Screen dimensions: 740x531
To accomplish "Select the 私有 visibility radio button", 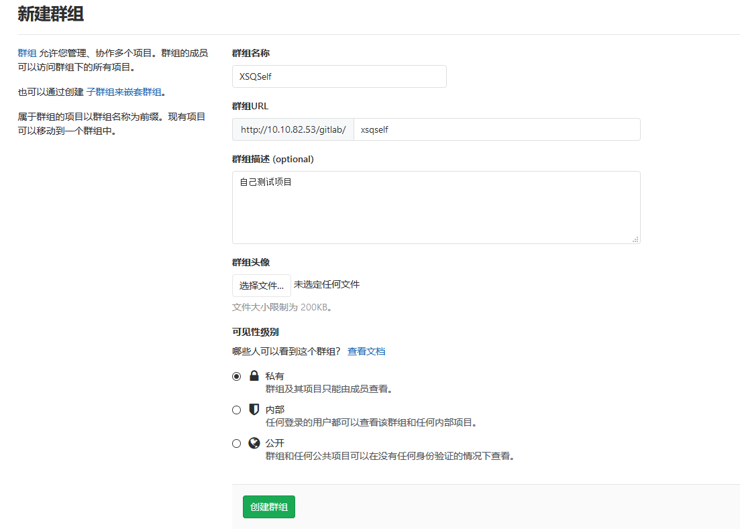I will point(236,376).
